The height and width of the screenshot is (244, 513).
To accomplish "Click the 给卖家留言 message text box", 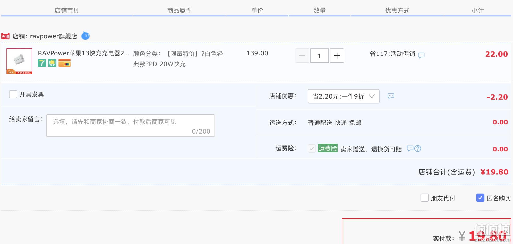I will [131, 126].
